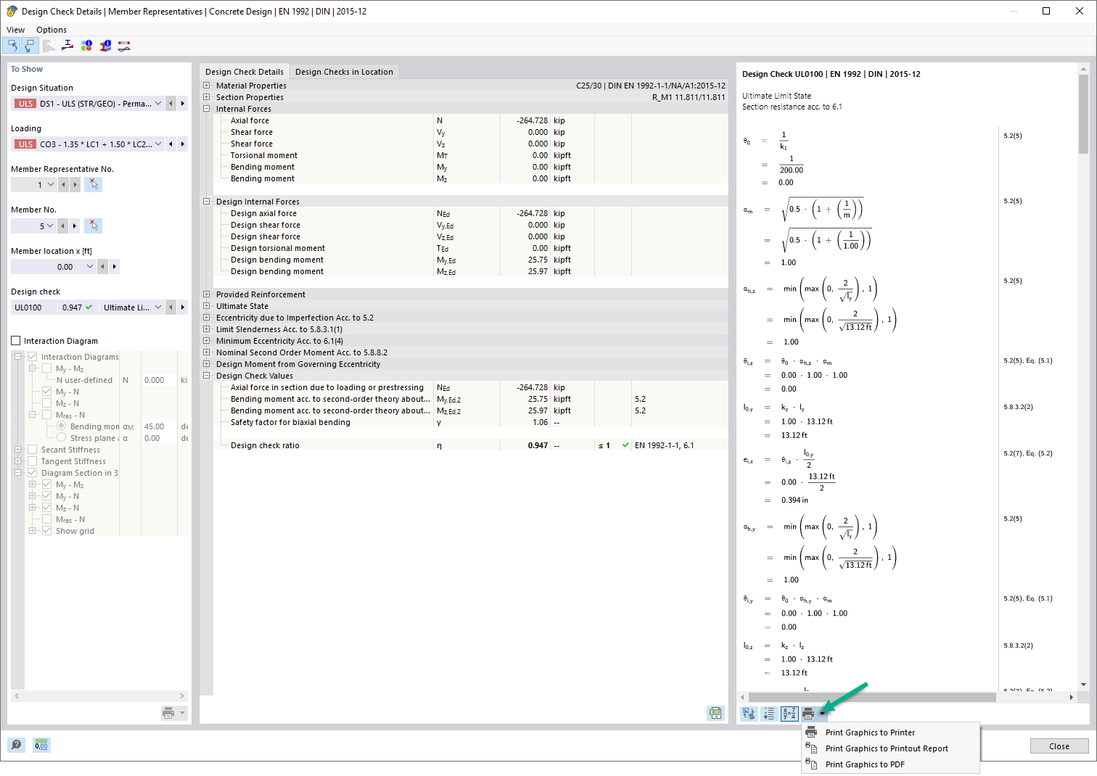Click the first arrow toolbar icon below View
Screen dimensions: 1097x776
(x=12, y=46)
